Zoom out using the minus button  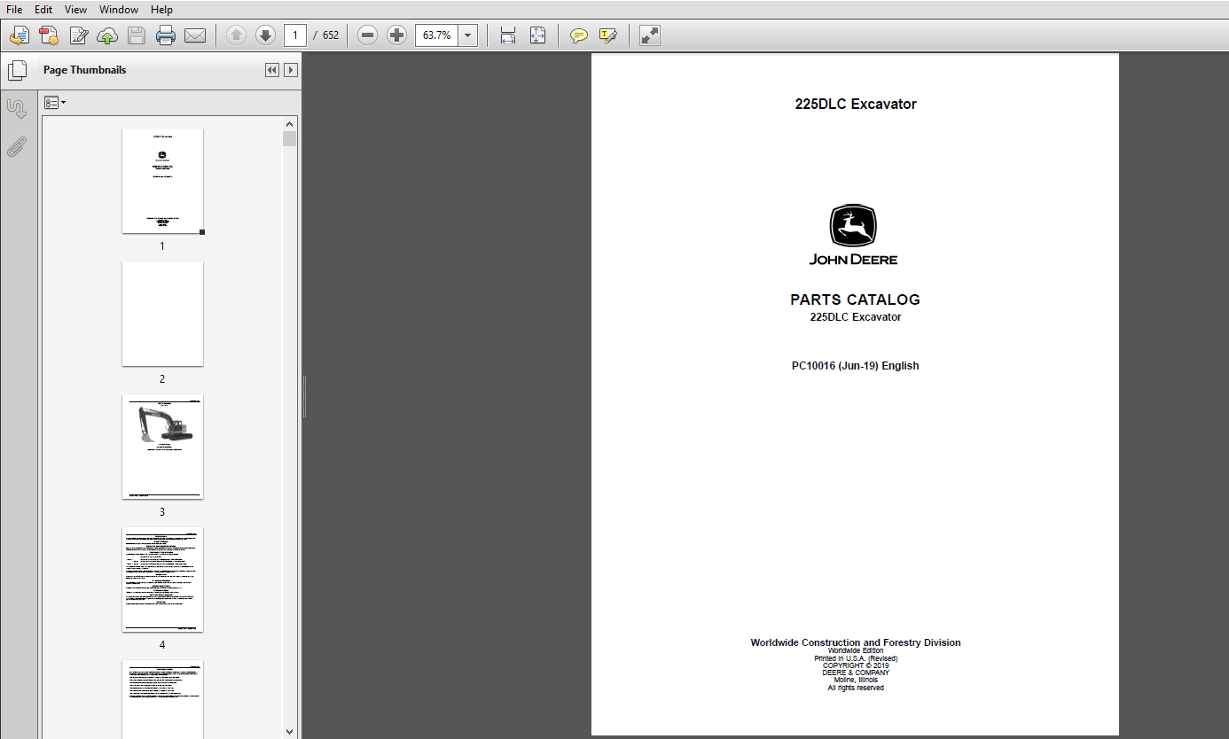click(x=368, y=35)
